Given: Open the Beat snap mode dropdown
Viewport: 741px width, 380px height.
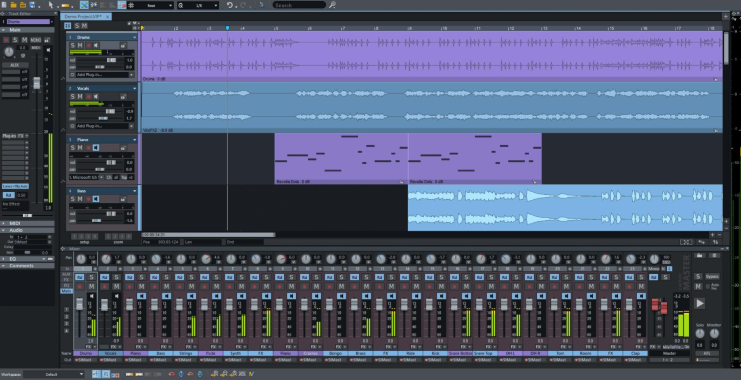Looking at the screenshot, I should pyautogui.click(x=159, y=5).
